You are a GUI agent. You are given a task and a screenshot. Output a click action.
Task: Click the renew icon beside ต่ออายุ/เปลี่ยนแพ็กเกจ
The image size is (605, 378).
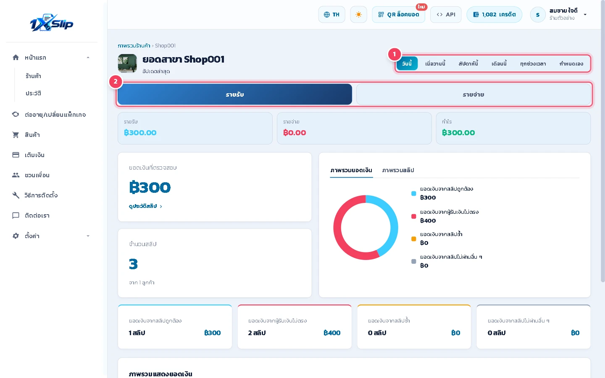16,114
